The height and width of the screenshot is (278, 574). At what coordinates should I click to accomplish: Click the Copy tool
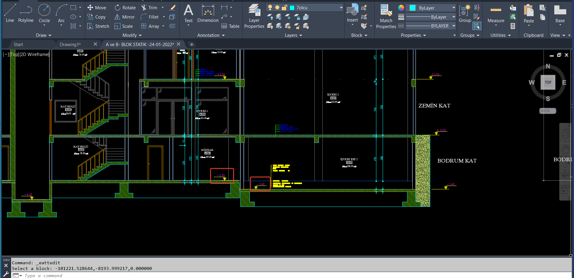tap(96, 17)
